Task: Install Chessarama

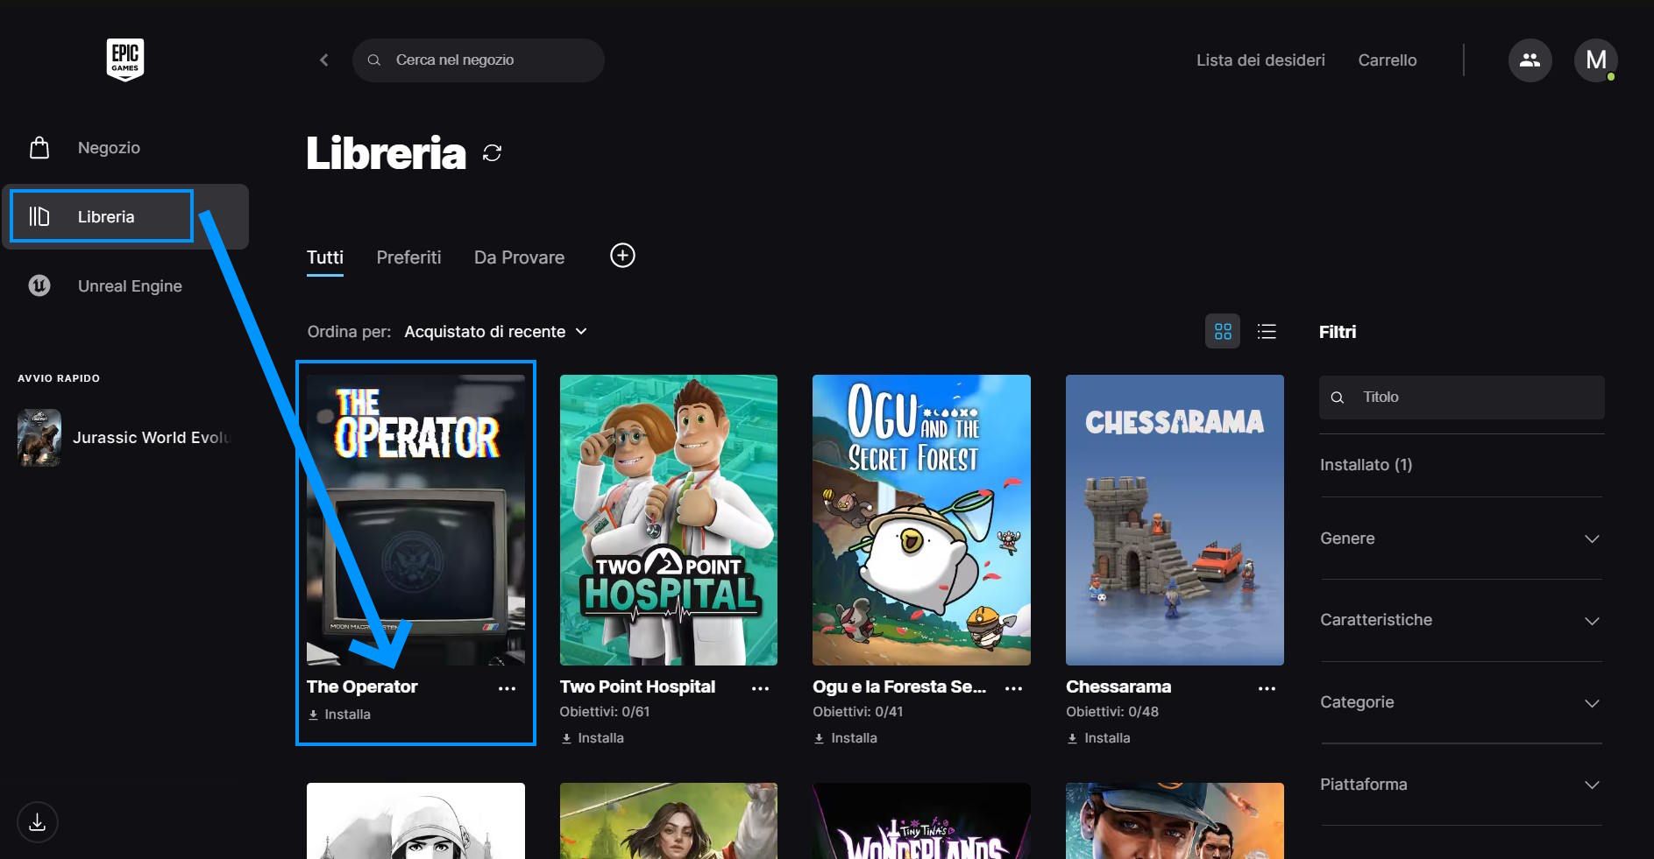Action: coord(1099,738)
